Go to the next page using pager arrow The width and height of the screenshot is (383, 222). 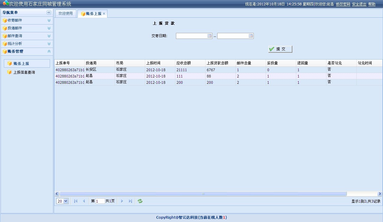pyautogui.click(x=122, y=201)
